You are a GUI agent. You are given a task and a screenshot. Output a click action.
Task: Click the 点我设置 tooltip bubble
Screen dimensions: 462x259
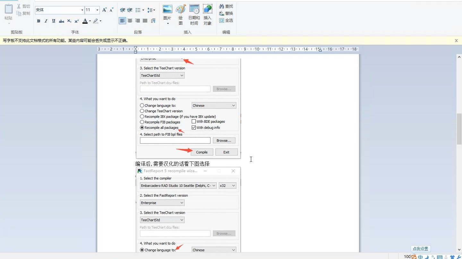pyautogui.click(x=421, y=249)
